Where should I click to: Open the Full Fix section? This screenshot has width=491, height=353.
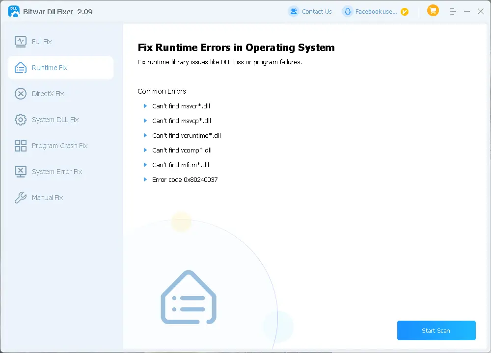point(41,42)
